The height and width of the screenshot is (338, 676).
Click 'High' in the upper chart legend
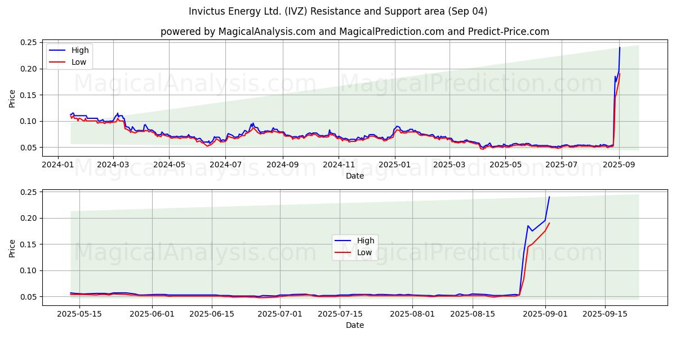pos(80,50)
